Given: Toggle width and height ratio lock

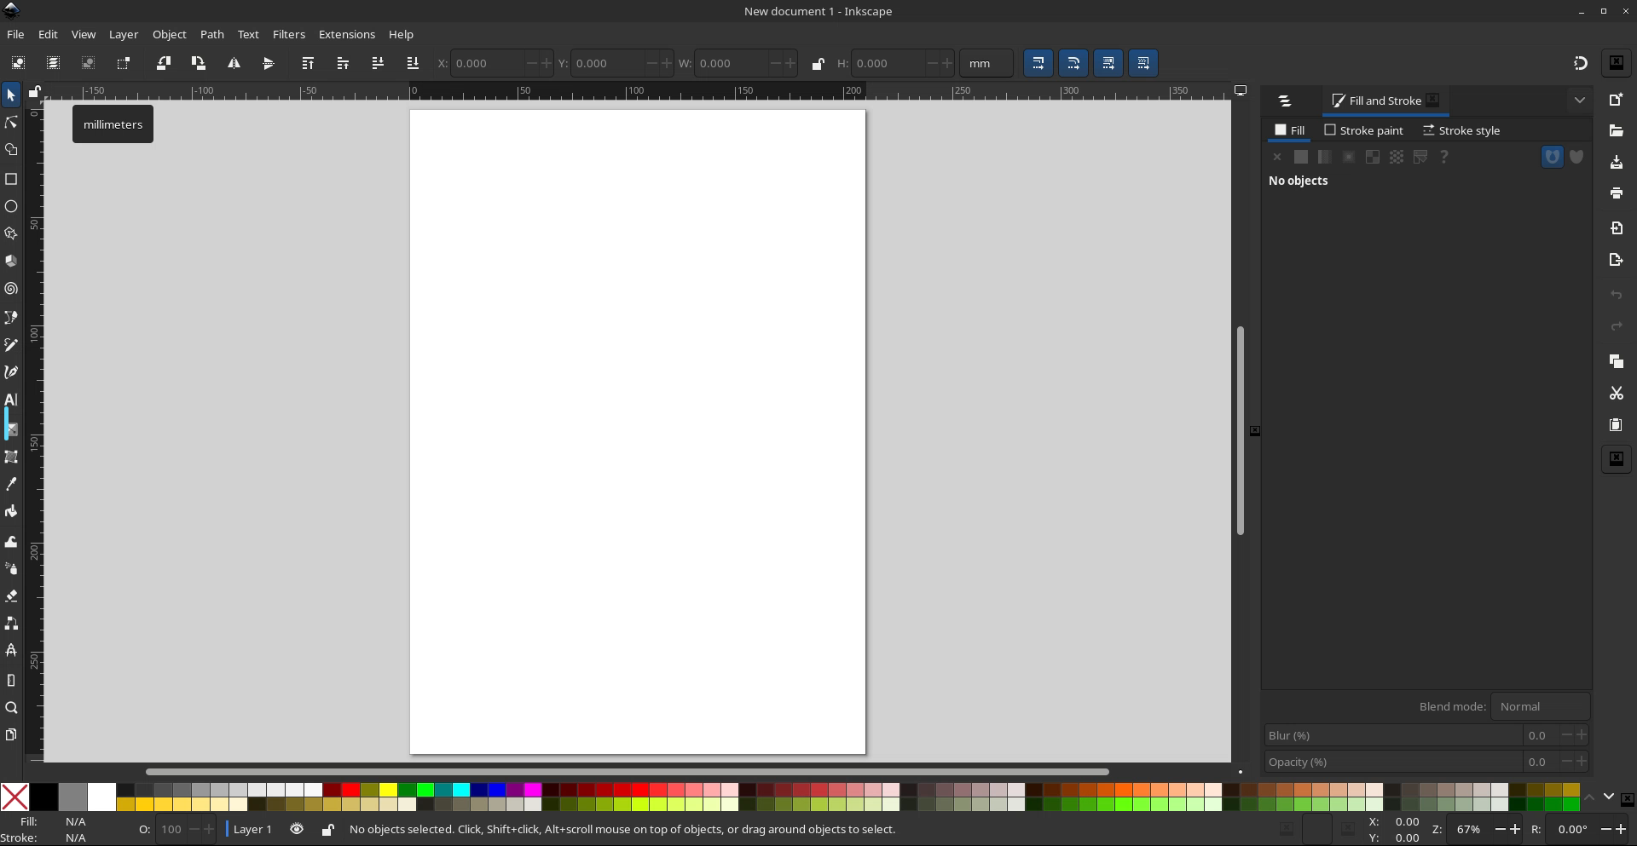Looking at the screenshot, I should pos(818,64).
